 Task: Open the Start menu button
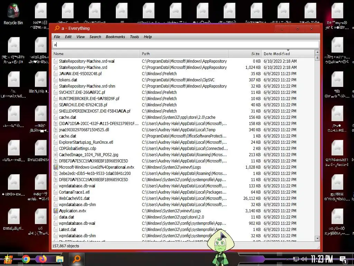coord(8,259)
